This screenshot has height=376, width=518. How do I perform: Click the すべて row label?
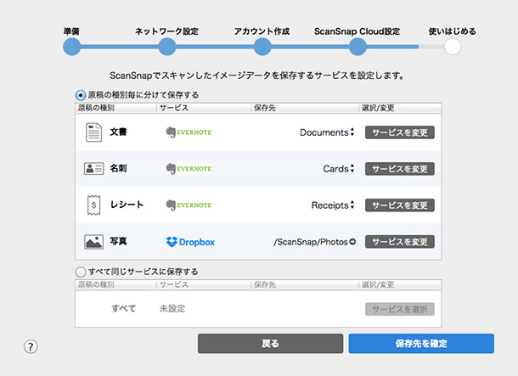pyautogui.click(x=123, y=309)
